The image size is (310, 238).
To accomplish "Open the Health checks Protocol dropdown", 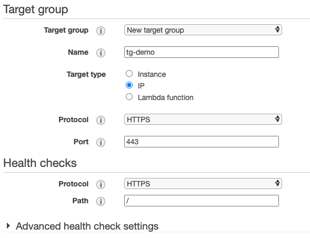I will pyautogui.click(x=203, y=184).
